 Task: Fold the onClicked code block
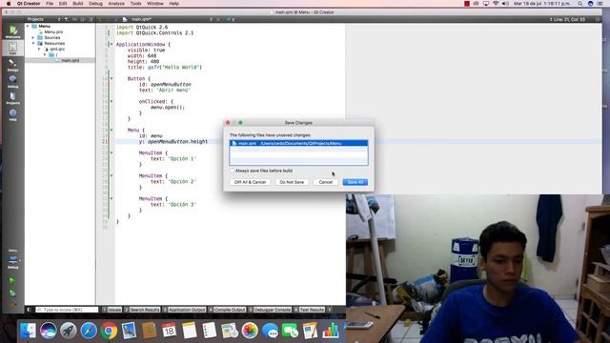(112, 102)
